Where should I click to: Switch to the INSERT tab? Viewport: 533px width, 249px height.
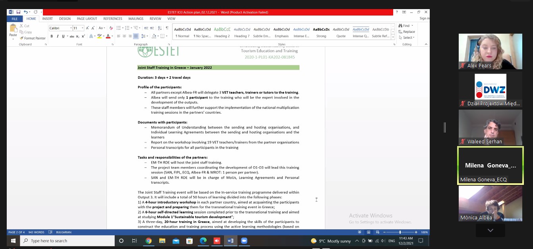click(47, 19)
